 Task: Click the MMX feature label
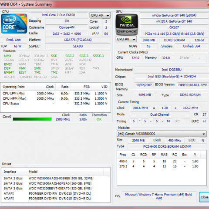[x=7, y=56]
